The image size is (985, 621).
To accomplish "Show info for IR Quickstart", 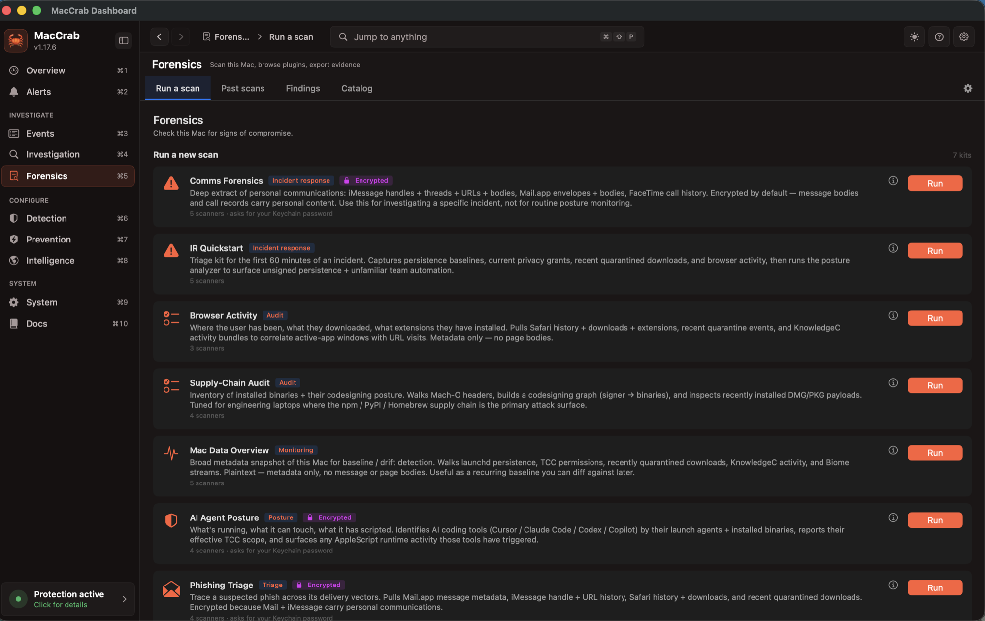I will click(893, 248).
